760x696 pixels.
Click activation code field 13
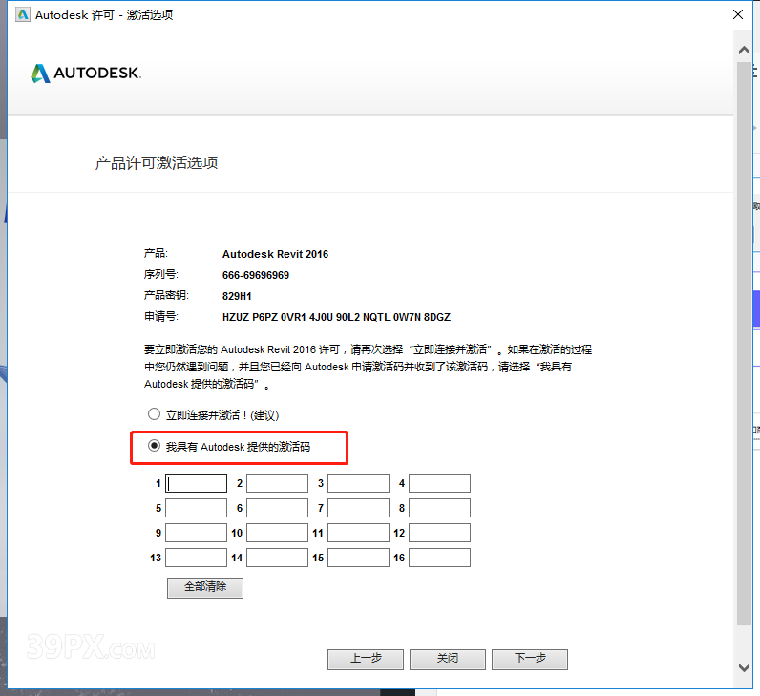coord(197,558)
